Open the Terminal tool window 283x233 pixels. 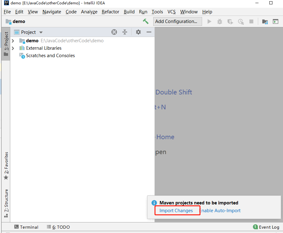coord(29,227)
